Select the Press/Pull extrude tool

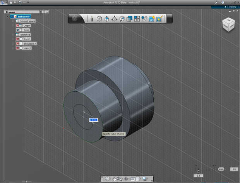107,19
